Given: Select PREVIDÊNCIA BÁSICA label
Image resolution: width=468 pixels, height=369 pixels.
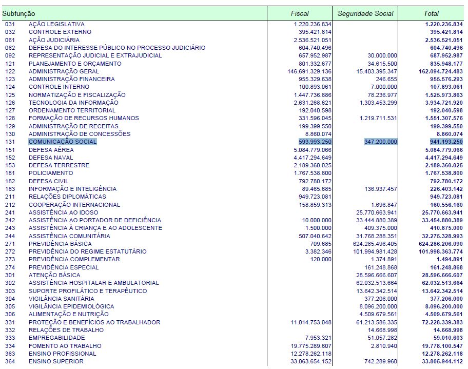Looking at the screenshot, I should pos(60,244).
